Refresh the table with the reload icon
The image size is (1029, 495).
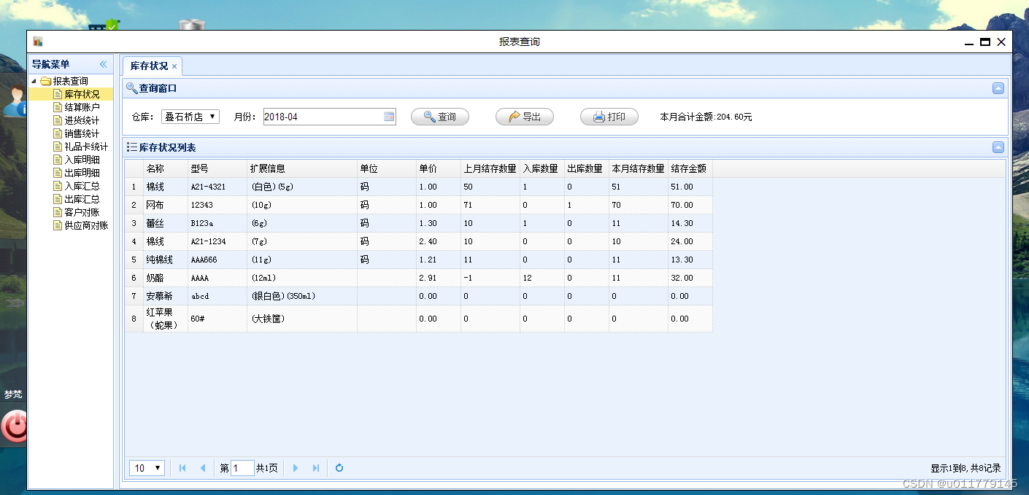coord(339,467)
